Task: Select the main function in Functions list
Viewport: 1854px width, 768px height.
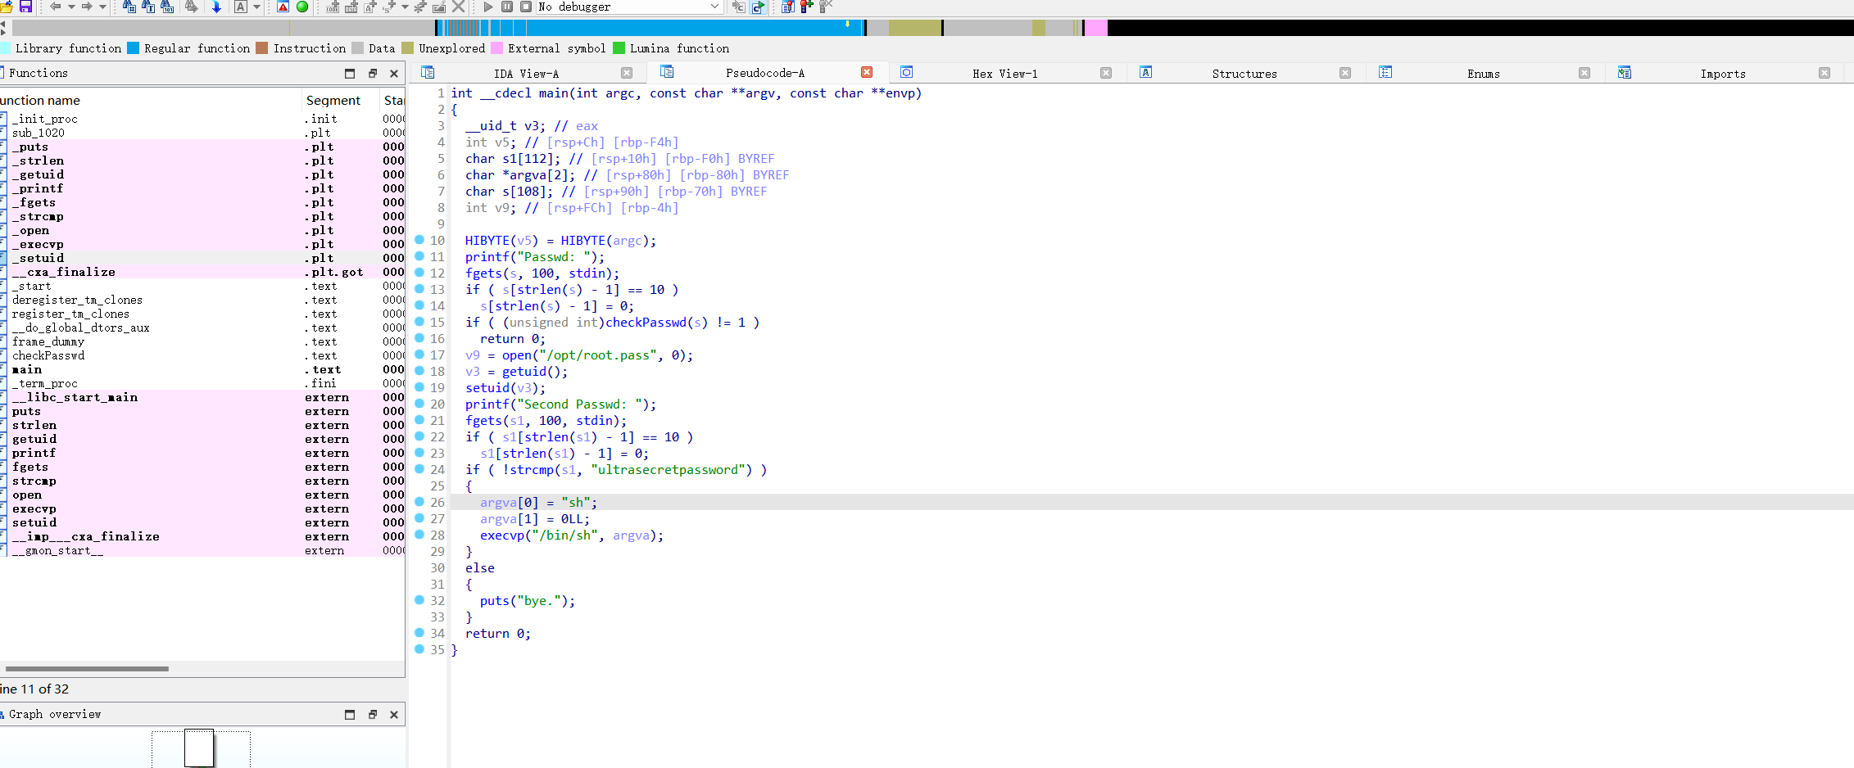Action: [x=202, y=369]
